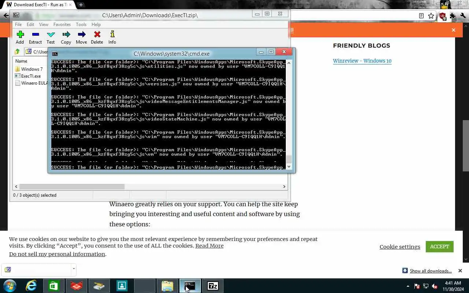This screenshot has height=293, width=469.
Task: Click the red box taskbar icon
Action: (77, 286)
